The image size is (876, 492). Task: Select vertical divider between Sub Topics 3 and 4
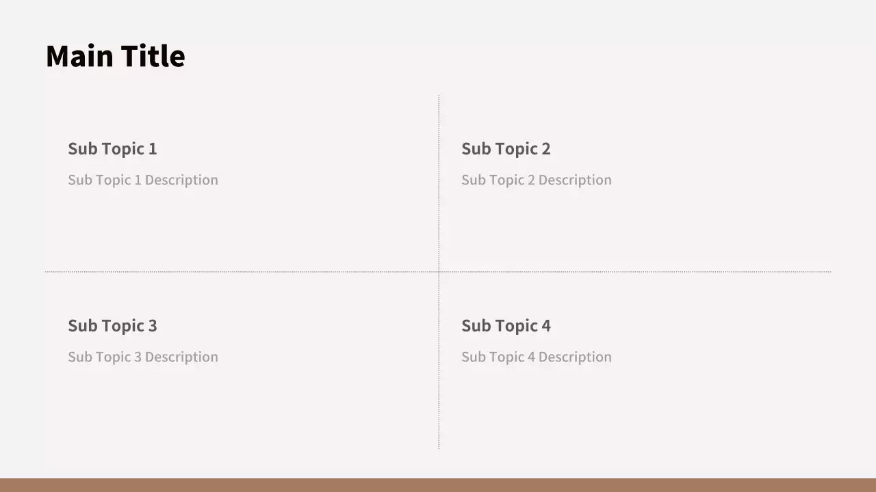click(439, 361)
